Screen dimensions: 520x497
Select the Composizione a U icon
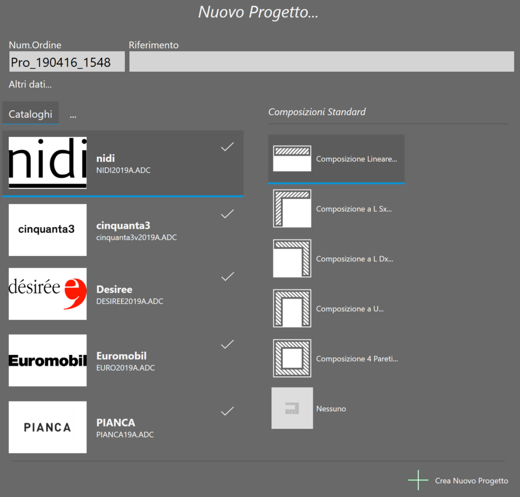coord(292,308)
